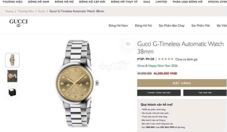
Task: Click the five-star rating
Action: pos(166,59)
